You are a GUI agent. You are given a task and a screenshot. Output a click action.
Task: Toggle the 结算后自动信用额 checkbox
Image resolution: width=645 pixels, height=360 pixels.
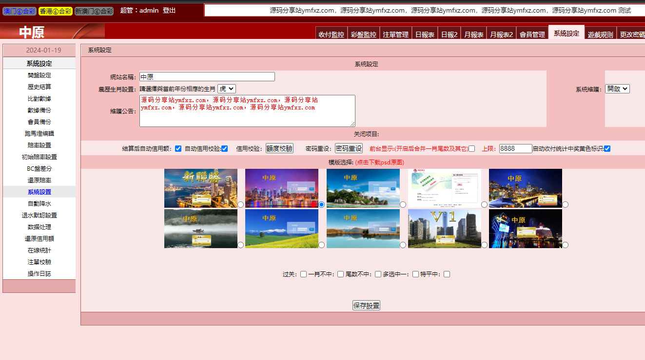point(178,149)
